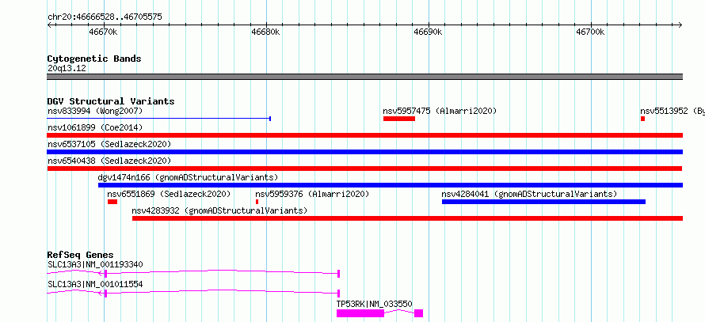Click the 20q13.12 band label
The image size is (705, 322).
coord(67,69)
